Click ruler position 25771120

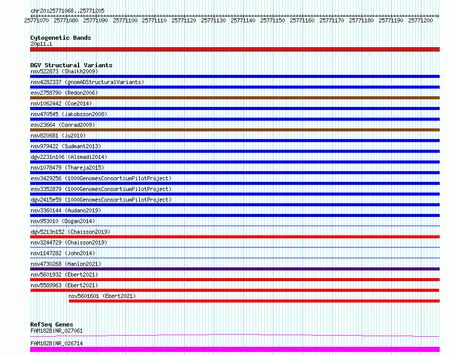pos(184,20)
